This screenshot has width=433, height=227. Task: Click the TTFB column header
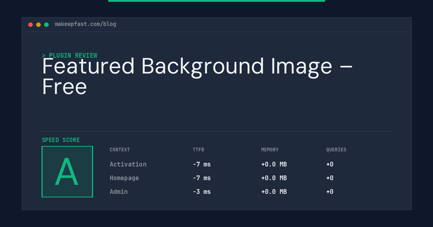(x=198, y=150)
